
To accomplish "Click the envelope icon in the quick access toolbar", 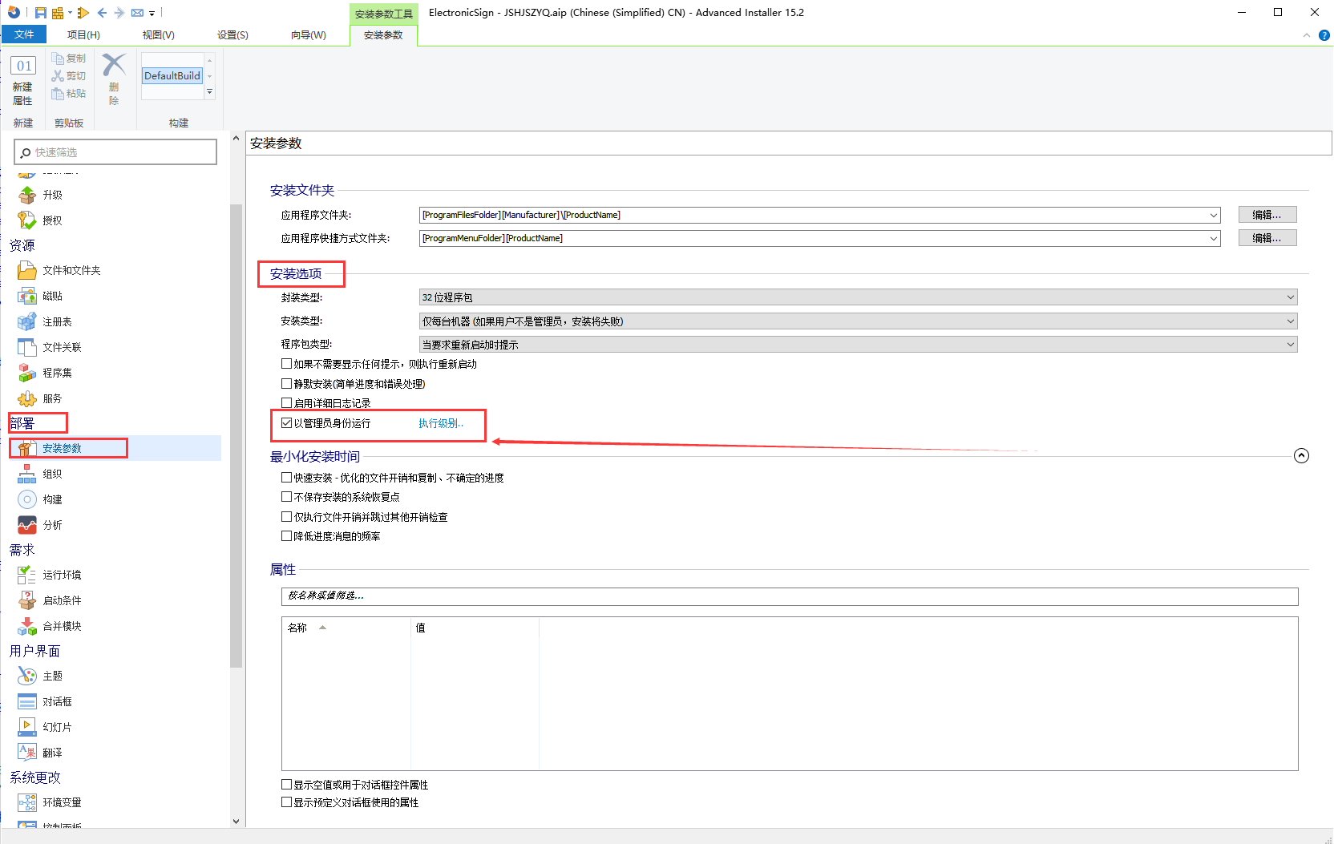I will tap(137, 13).
